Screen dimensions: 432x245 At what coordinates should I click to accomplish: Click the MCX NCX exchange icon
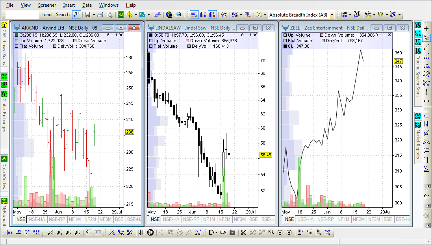click(x=4, y=76)
